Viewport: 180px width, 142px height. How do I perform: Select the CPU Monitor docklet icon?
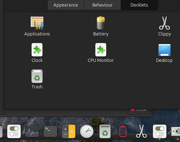tap(101, 50)
